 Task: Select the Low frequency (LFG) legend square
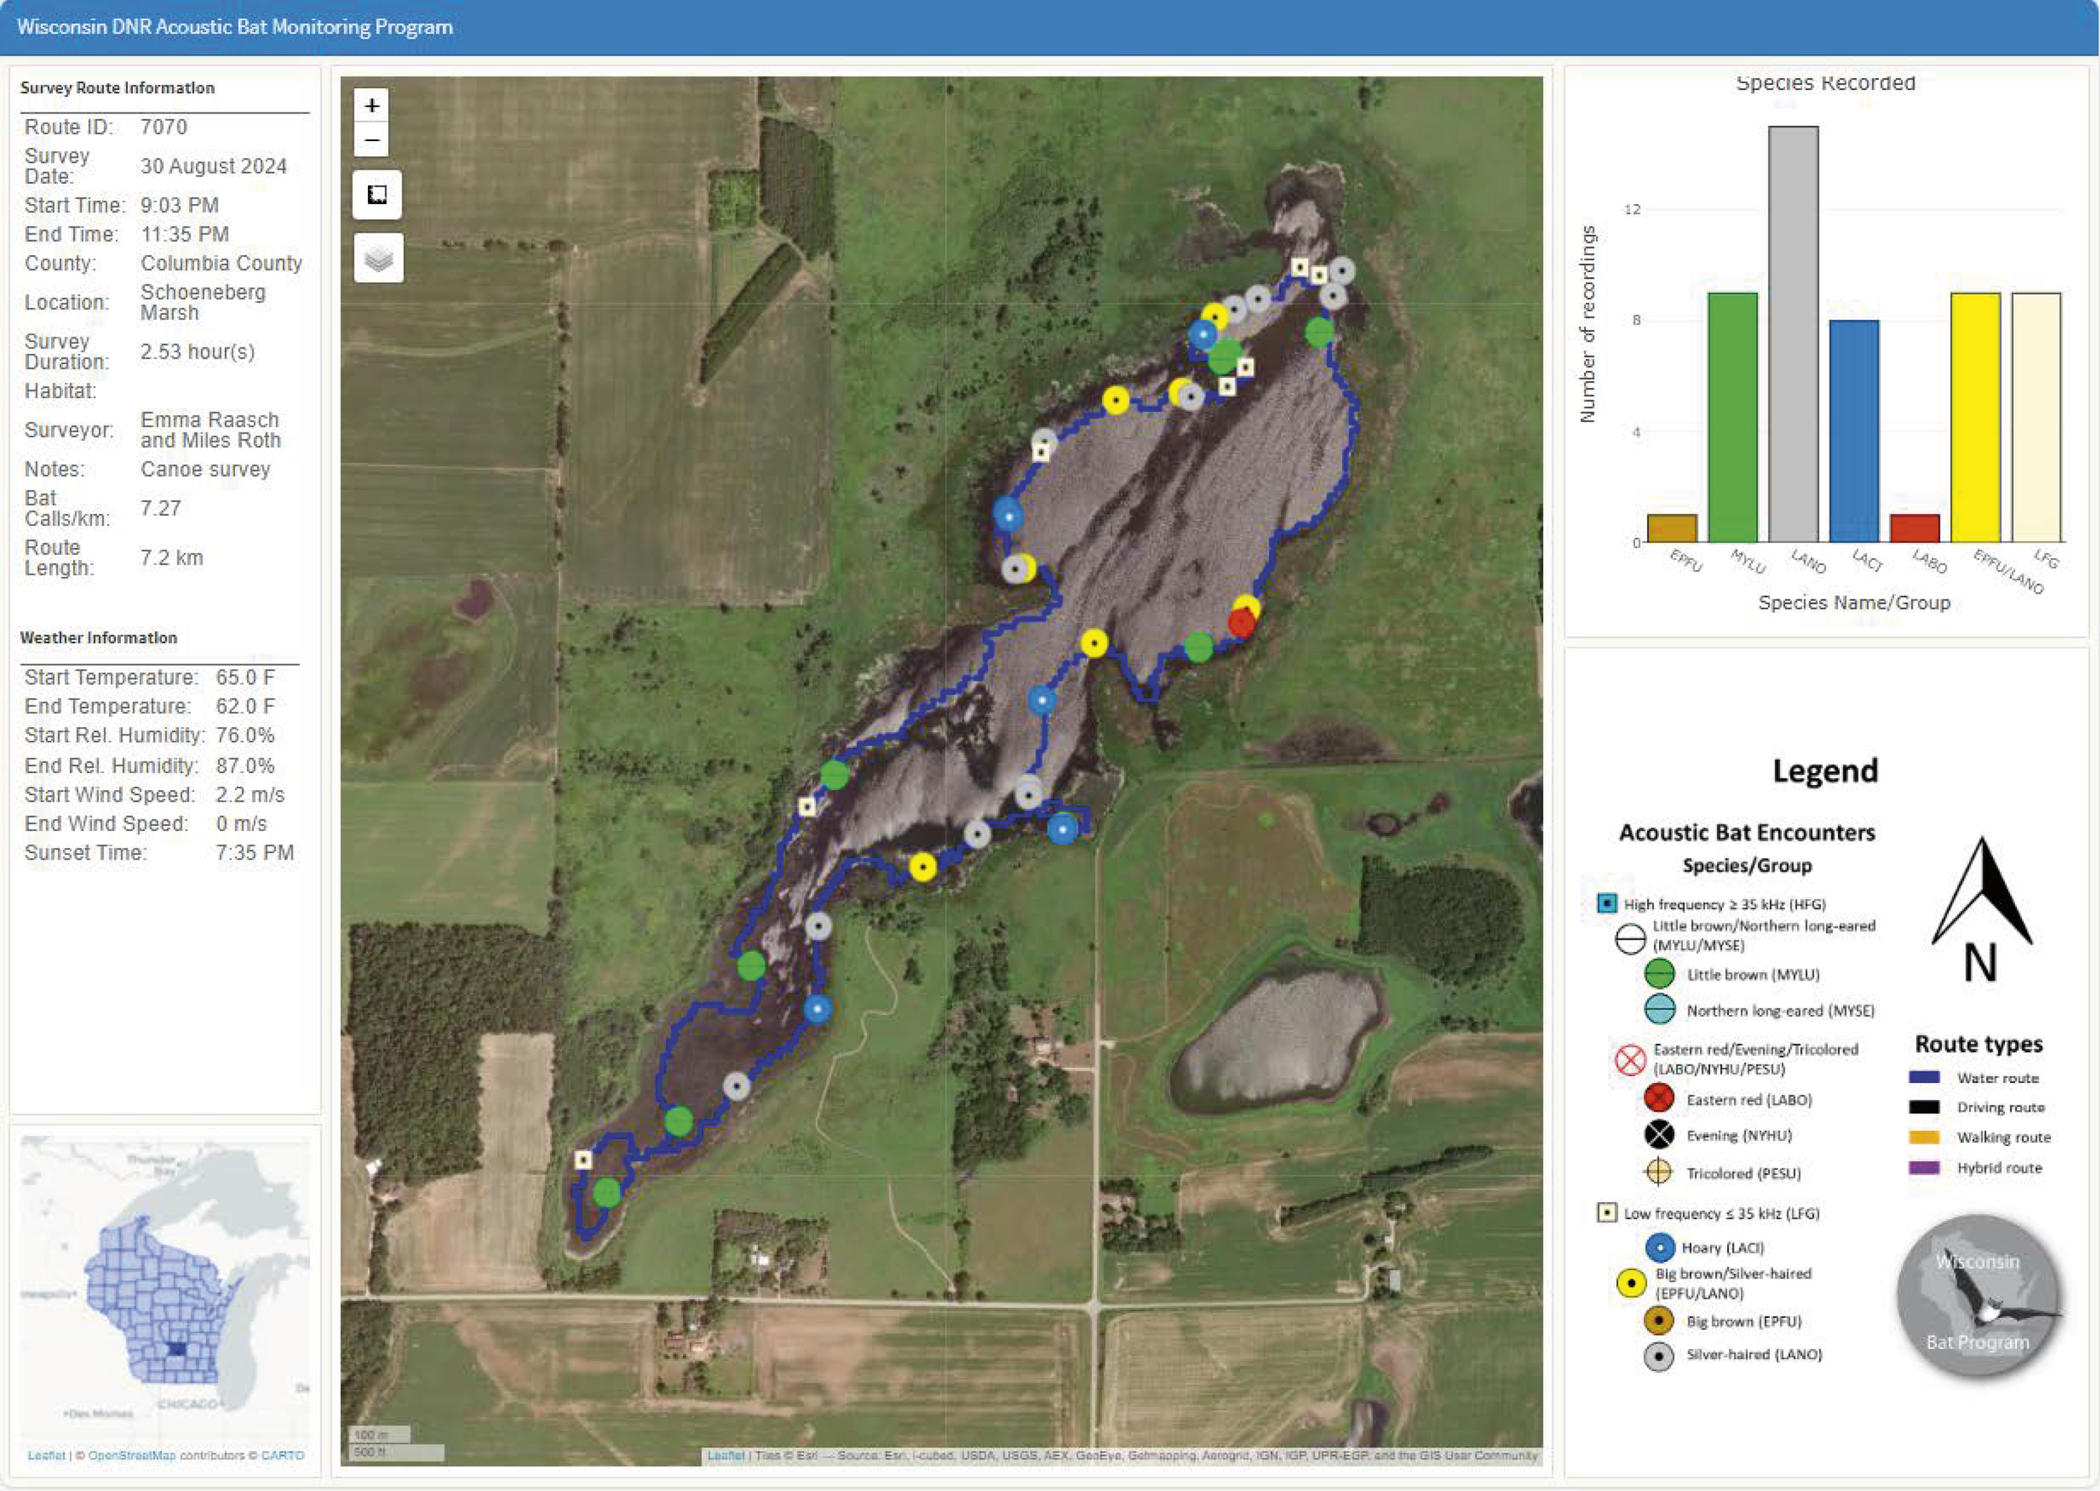click(x=1607, y=1213)
